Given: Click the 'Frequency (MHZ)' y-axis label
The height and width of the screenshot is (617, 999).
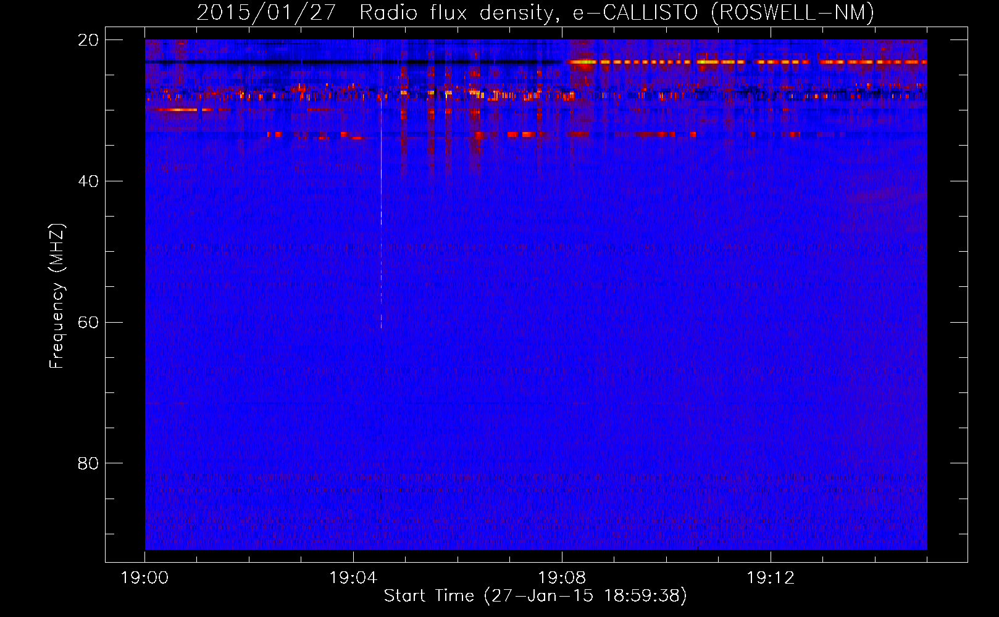Looking at the screenshot, I should 57,296.
